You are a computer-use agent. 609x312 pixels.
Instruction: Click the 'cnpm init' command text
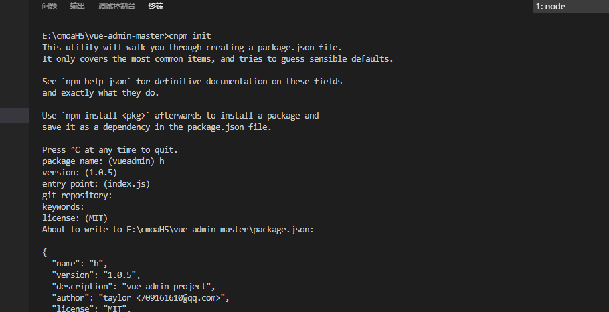click(190, 35)
